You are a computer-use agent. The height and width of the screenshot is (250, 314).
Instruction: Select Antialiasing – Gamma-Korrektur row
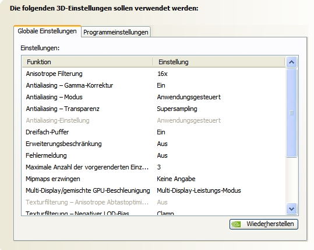[154, 85]
